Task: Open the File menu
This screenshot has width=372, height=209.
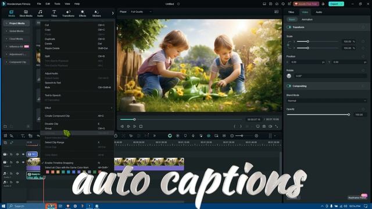Action: 39,4
